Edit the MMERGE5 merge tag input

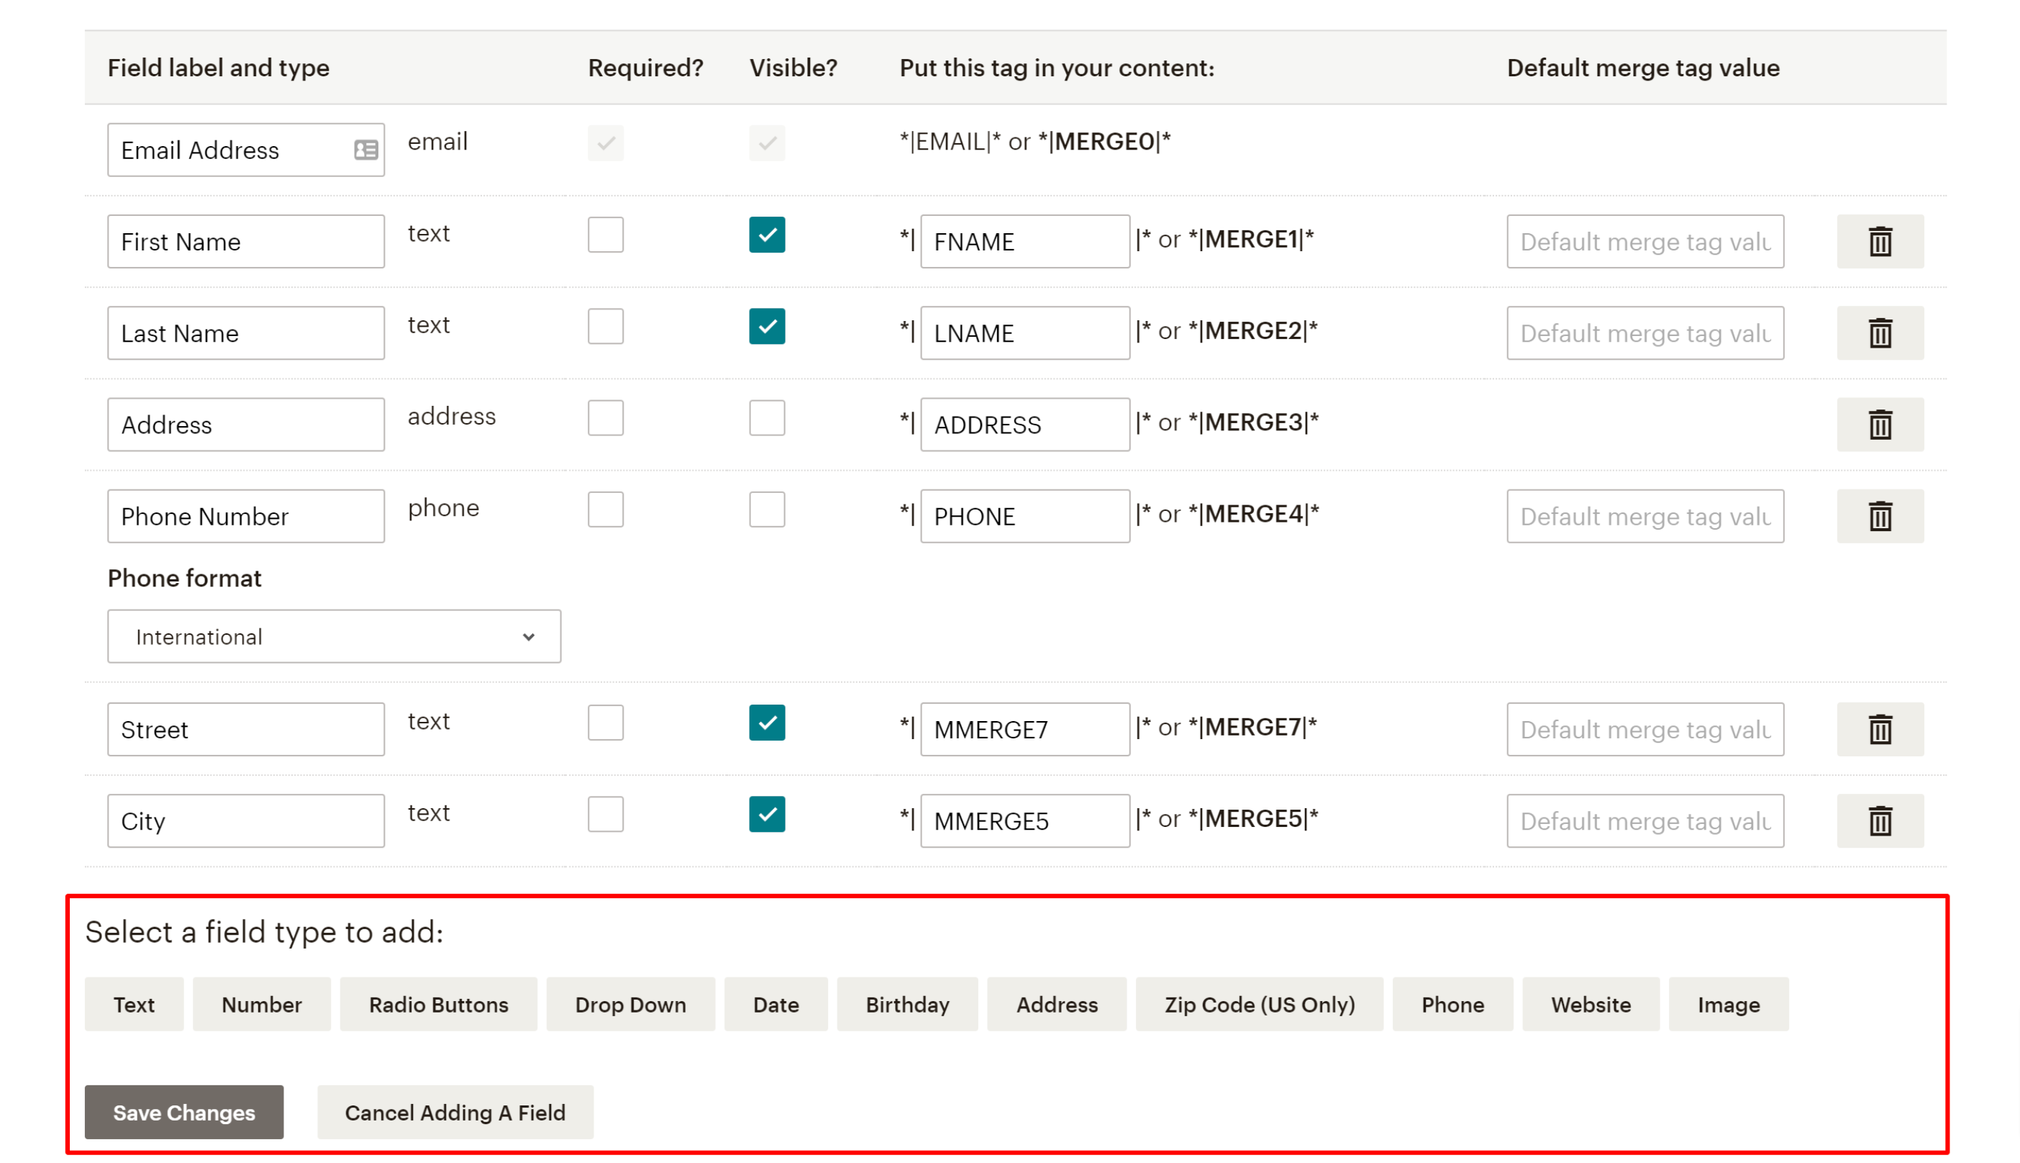click(x=1024, y=820)
